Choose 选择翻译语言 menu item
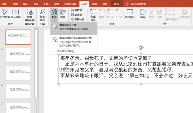The width and height of the screenshot is (193, 113). (x=74, y=51)
